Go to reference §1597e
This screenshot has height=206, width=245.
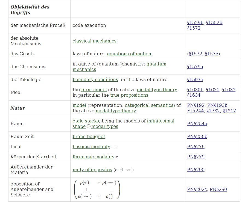coord(195,80)
